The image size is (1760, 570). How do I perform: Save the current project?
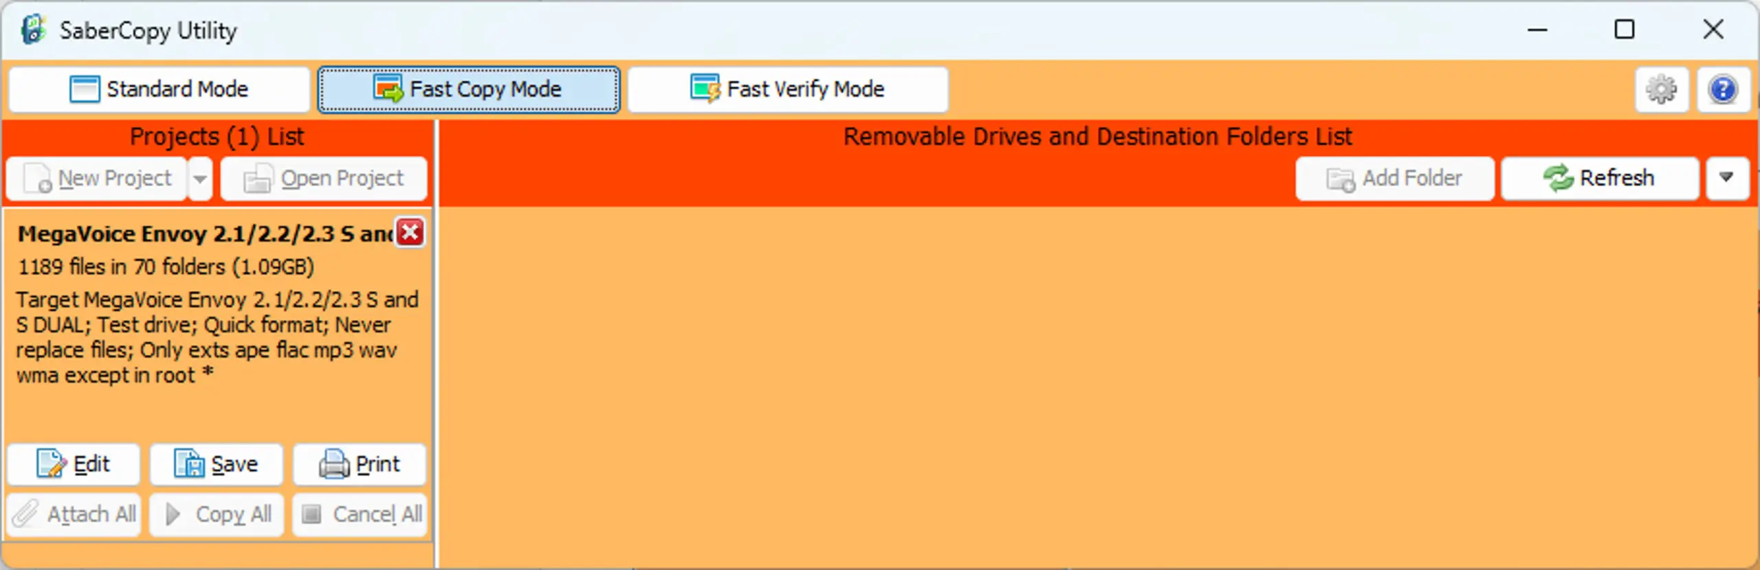217,464
